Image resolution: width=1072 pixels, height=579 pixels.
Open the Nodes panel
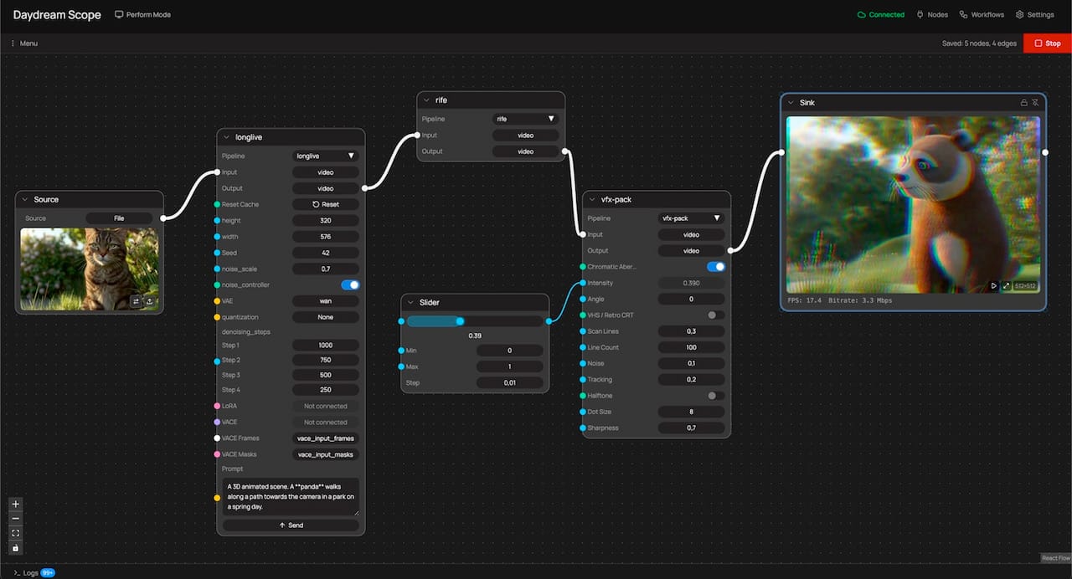tap(933, 15)
